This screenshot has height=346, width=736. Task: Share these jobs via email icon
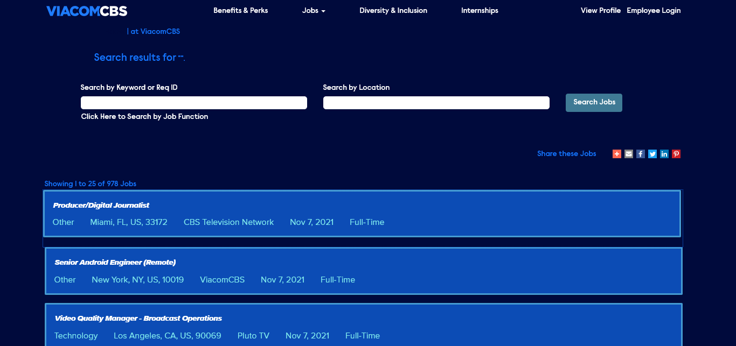(629, 154)
